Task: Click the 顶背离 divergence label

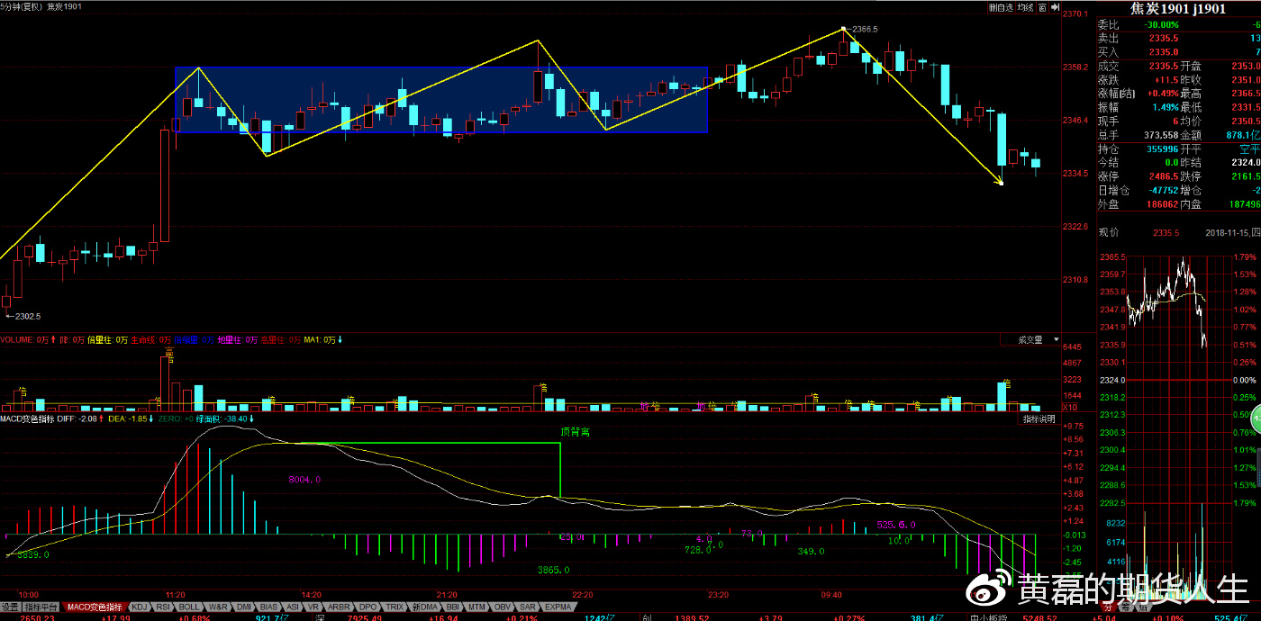Action: point(575,432)
